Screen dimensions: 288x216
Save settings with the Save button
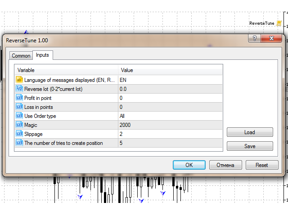pos(250,146)
